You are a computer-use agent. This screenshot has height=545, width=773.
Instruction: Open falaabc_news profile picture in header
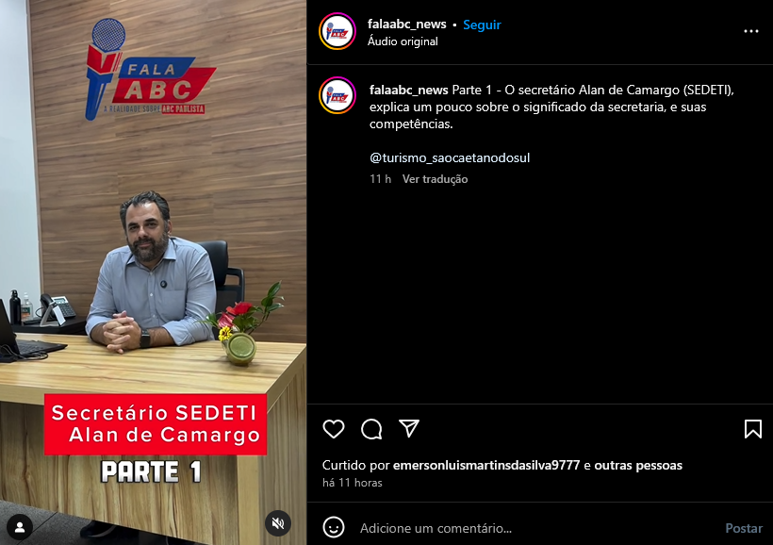pos(337,31)
